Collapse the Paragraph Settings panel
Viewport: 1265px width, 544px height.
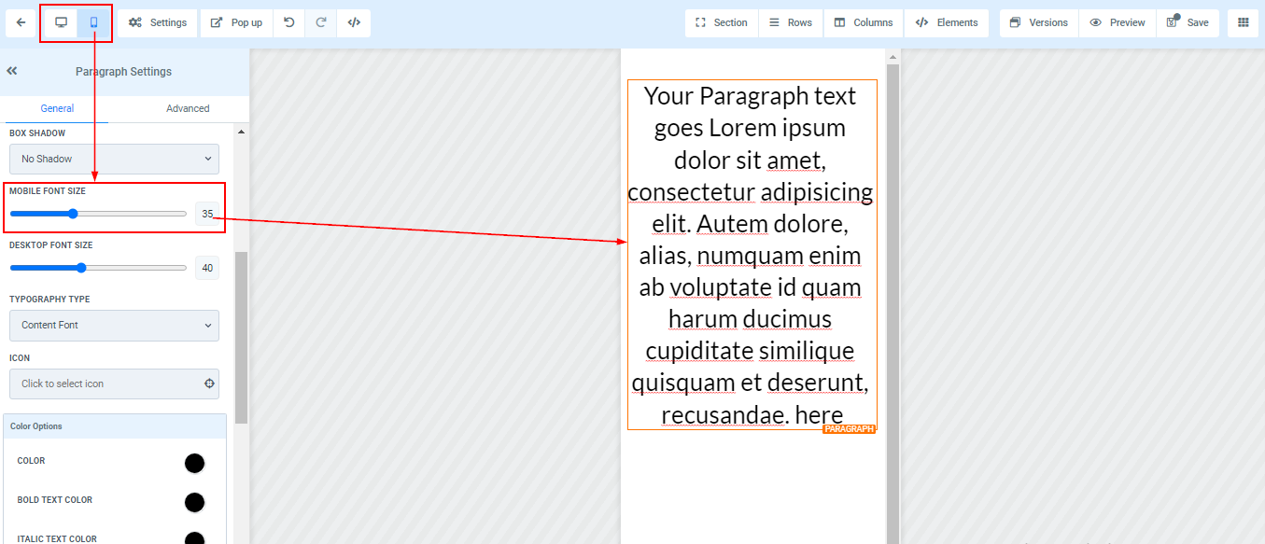12,71
